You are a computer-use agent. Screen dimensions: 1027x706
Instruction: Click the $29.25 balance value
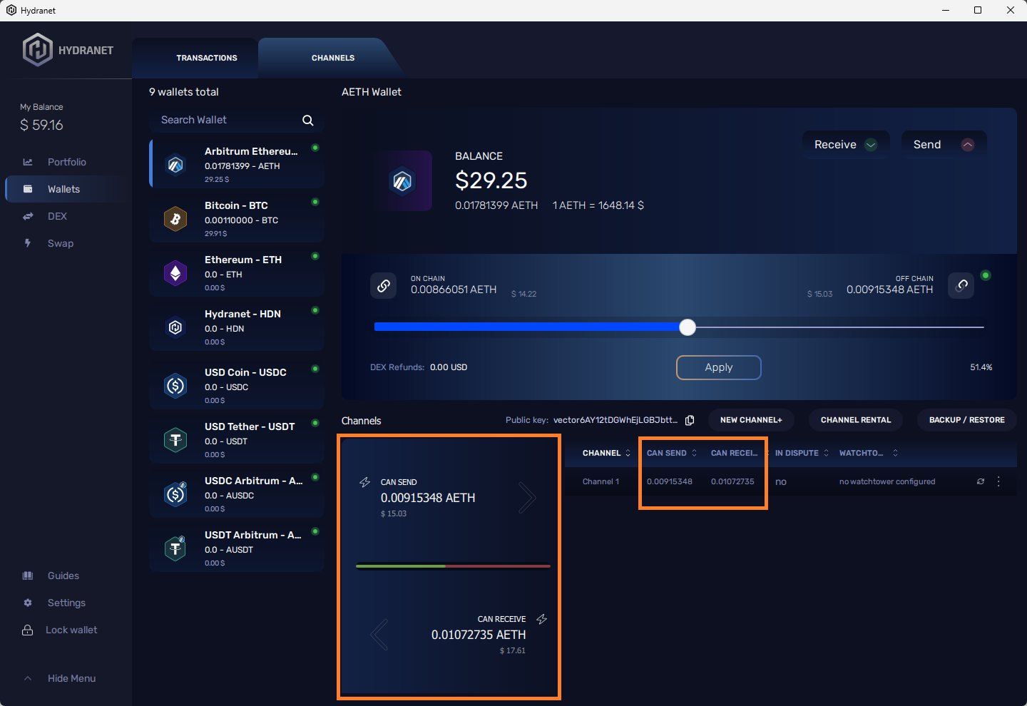491,180
